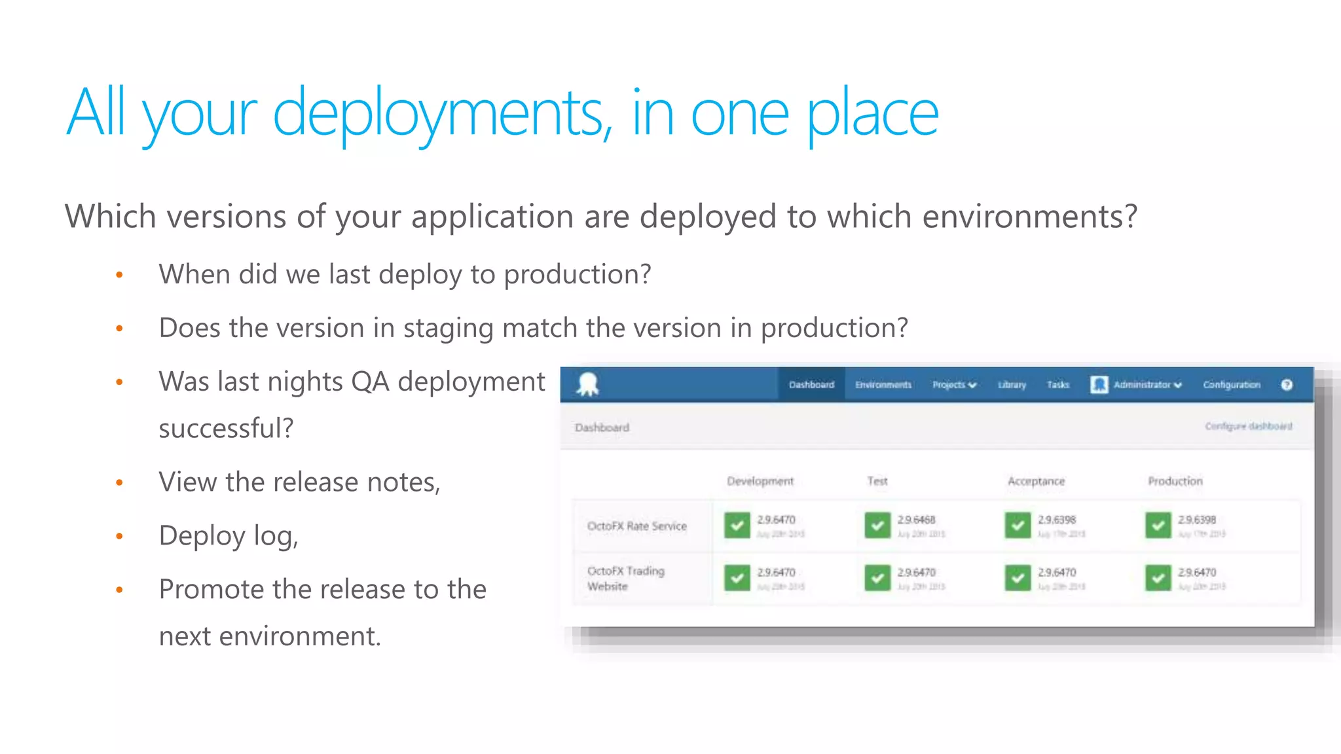Image resolution: width=1341 pixels, height=754 pixels.
Task: Click Rate Service Acceptance success checkmark
Action: click(1018, 525)
